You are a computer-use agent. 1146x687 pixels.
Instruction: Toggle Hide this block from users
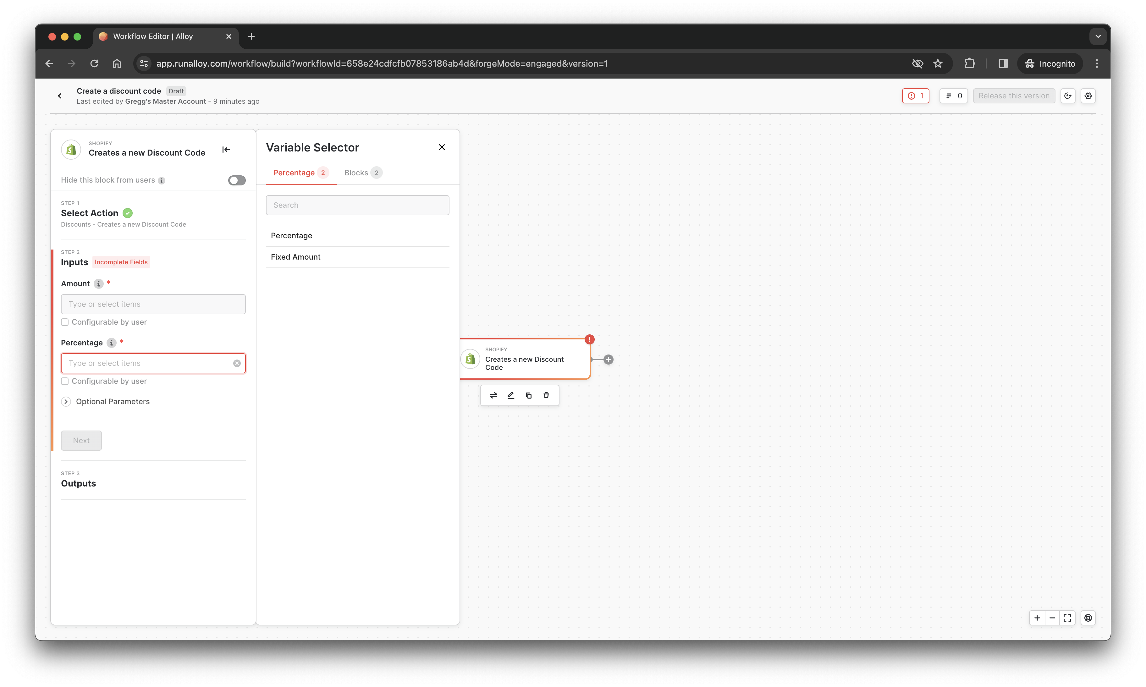click(237, 180)
